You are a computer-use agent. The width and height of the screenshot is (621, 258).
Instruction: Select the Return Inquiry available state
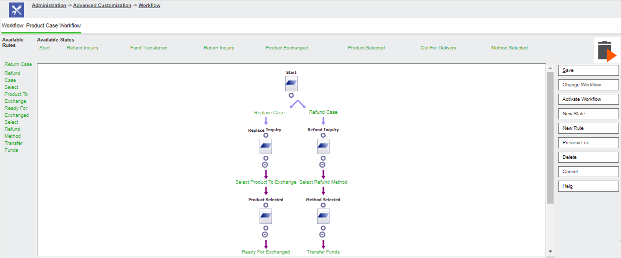pyautogui.click(x=219, y=48)
